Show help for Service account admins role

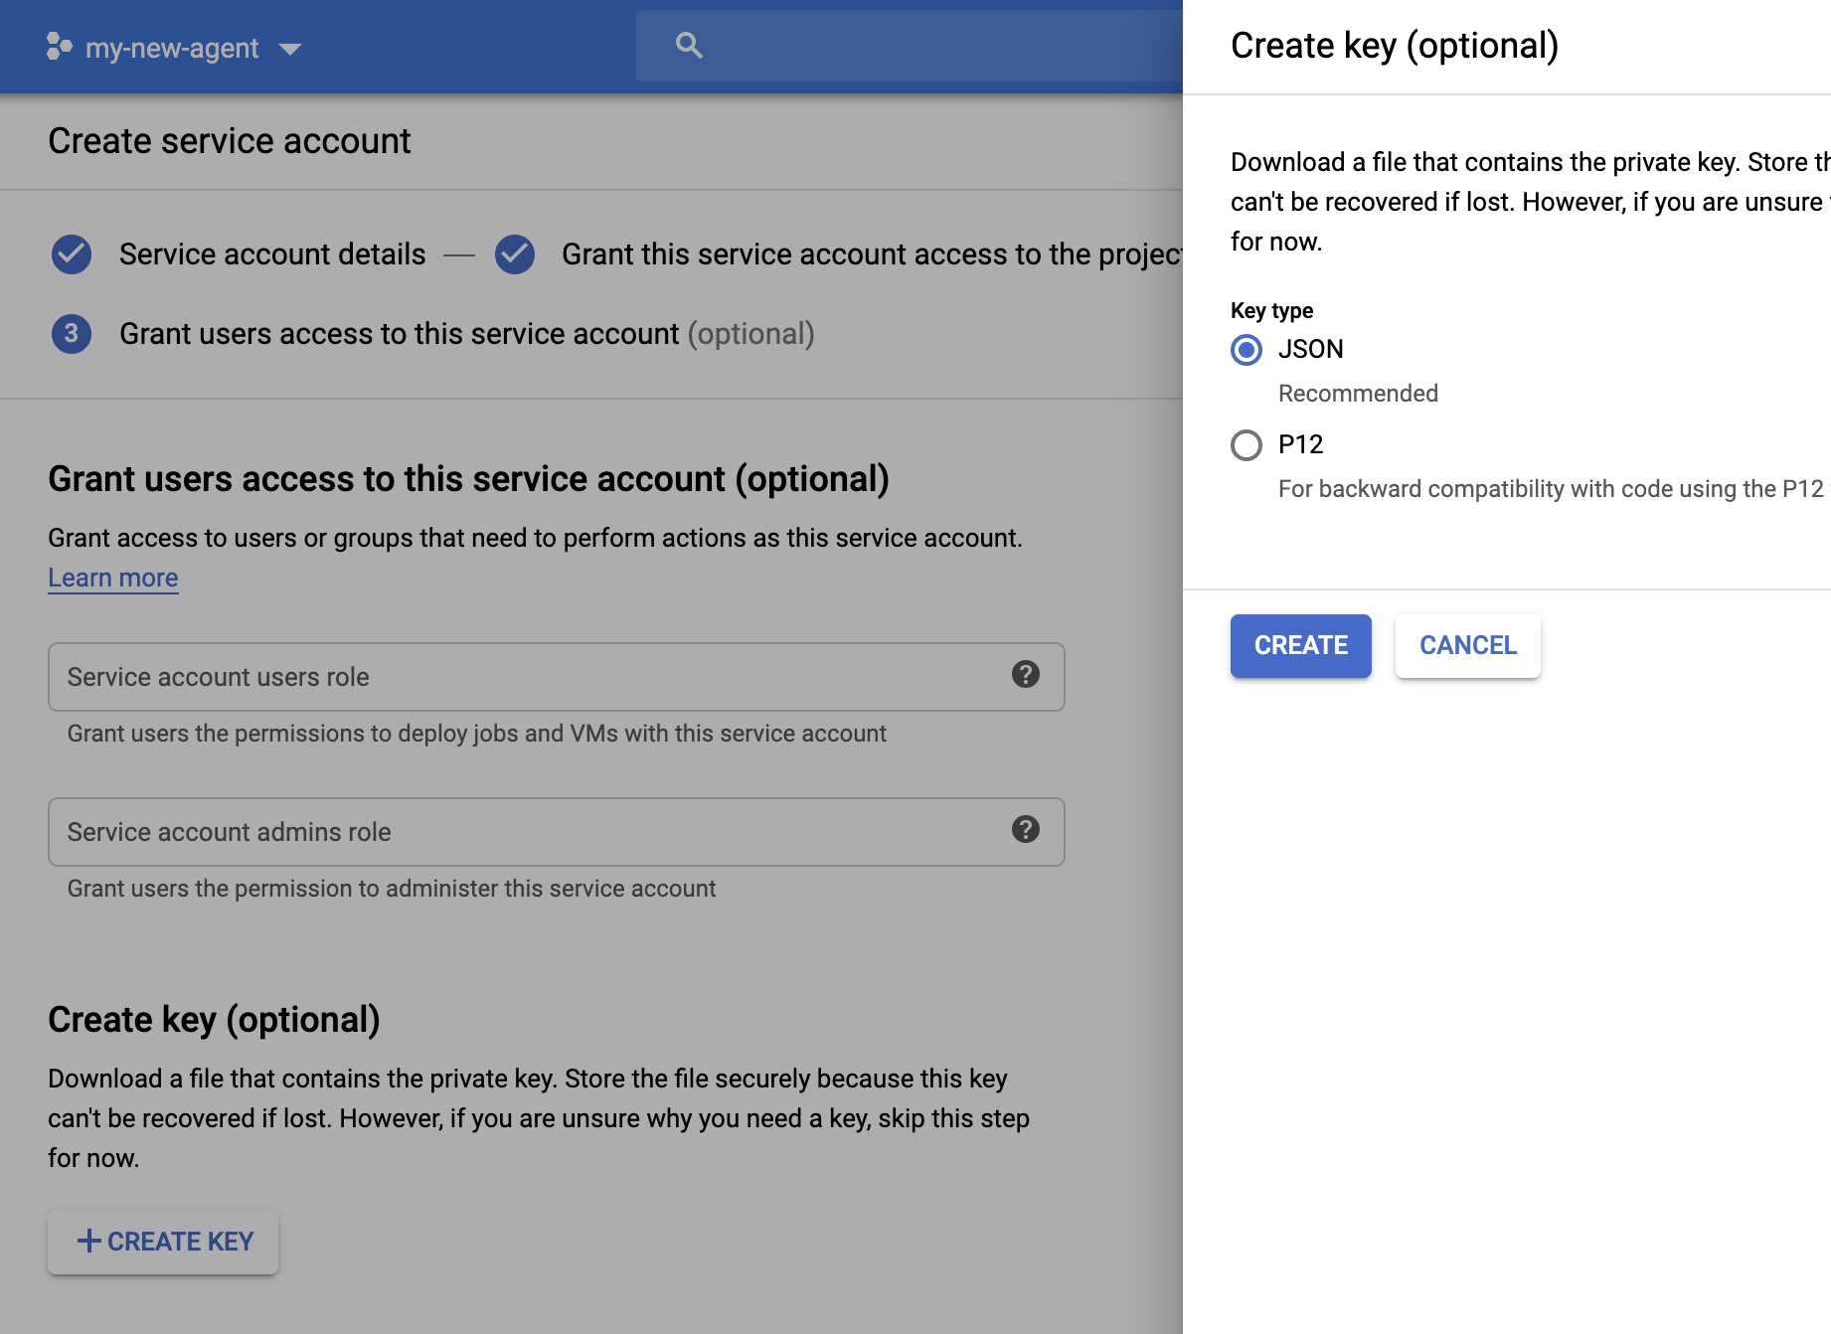pyautogui.click(x=1025, y=830)
